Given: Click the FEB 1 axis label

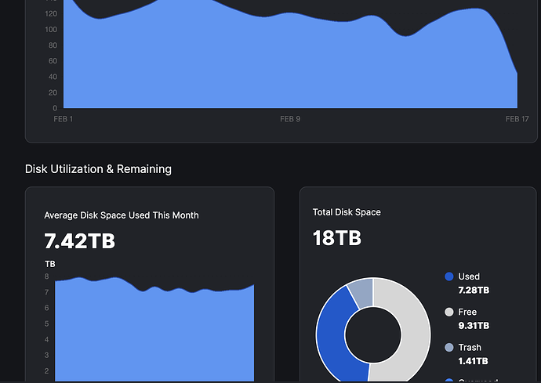Looking at the screenshot, I should click(x=63, y=119).
